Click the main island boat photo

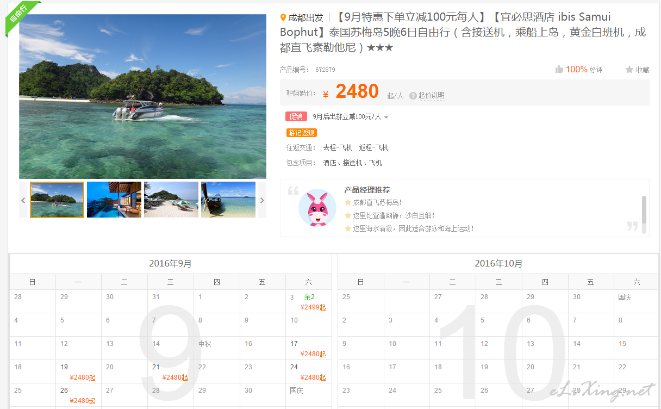142,96
